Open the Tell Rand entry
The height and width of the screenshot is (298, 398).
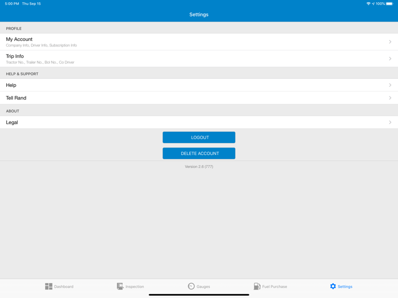click(x=199, y=98)
